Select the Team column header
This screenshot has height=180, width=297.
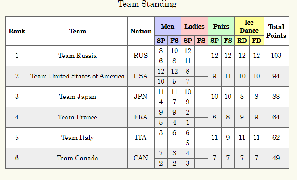click(78, 31)
